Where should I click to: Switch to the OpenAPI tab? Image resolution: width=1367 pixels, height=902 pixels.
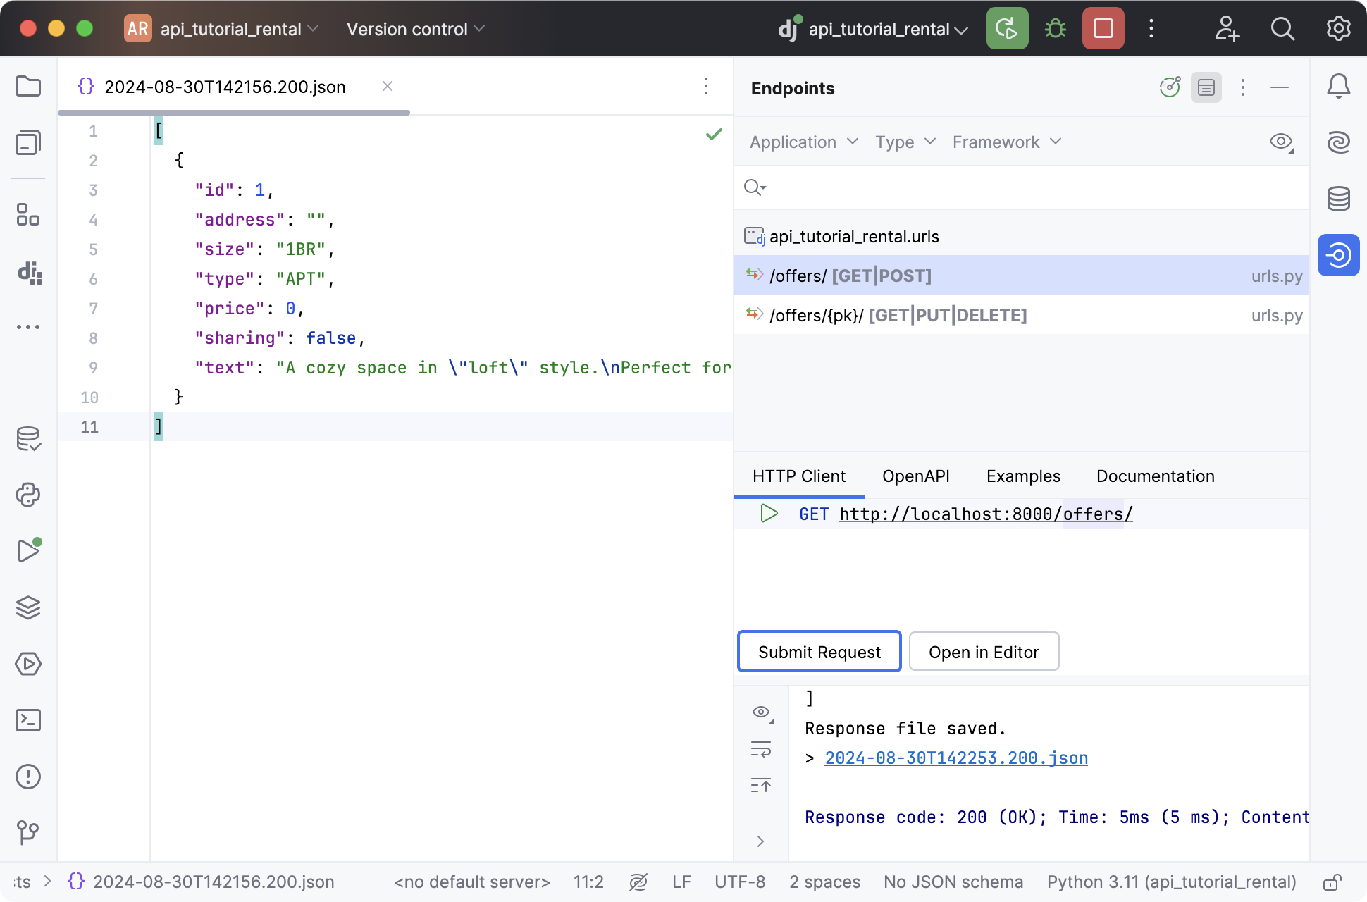pyautogui.click(x=915, y=476)
